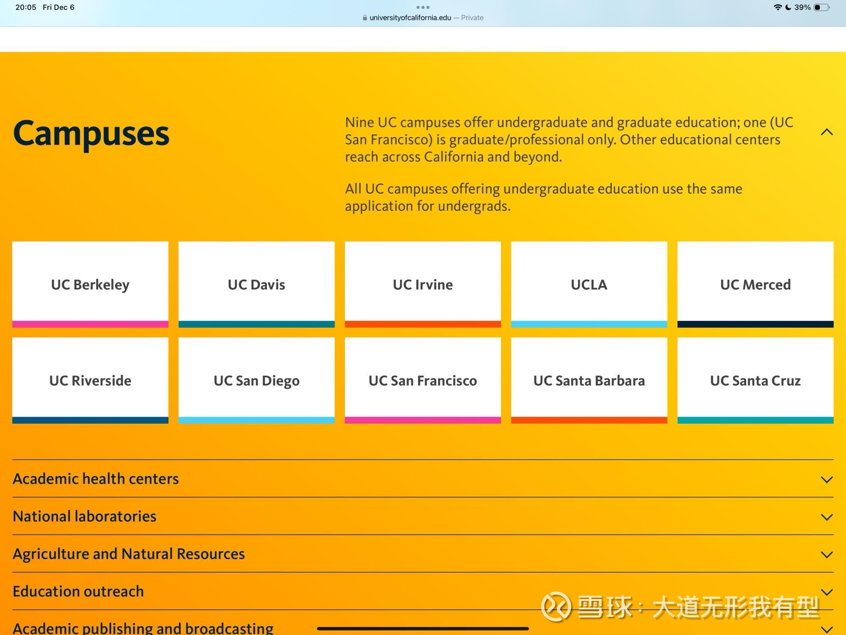Open the Education outreach section title
The width and height of the screenshot is (846, 635).
point(78,591)
